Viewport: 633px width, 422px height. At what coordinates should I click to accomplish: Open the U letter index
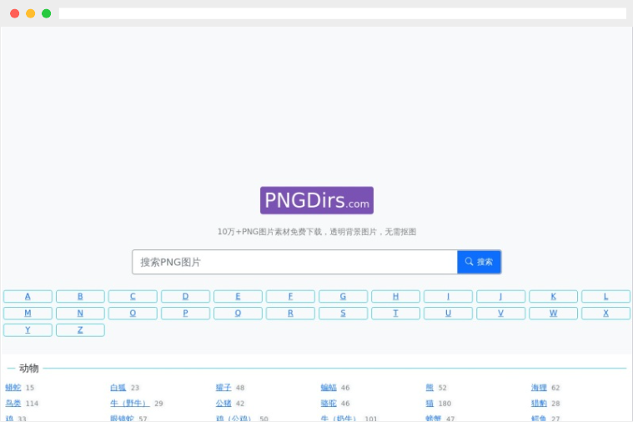pos(448,314)
